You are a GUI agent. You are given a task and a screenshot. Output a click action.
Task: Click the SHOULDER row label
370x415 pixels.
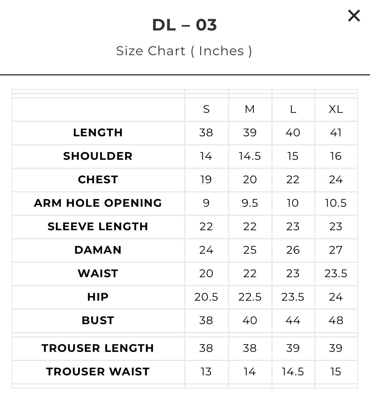click(98, 156)
